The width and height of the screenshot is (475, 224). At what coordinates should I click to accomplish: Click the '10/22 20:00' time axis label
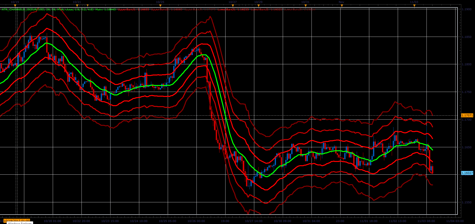point(81,221)
